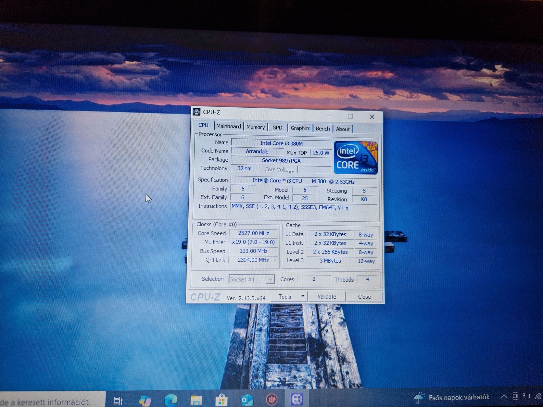Open Outlook from the taskbar

[247, 400]
